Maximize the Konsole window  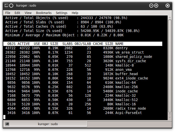coord(156,6)
